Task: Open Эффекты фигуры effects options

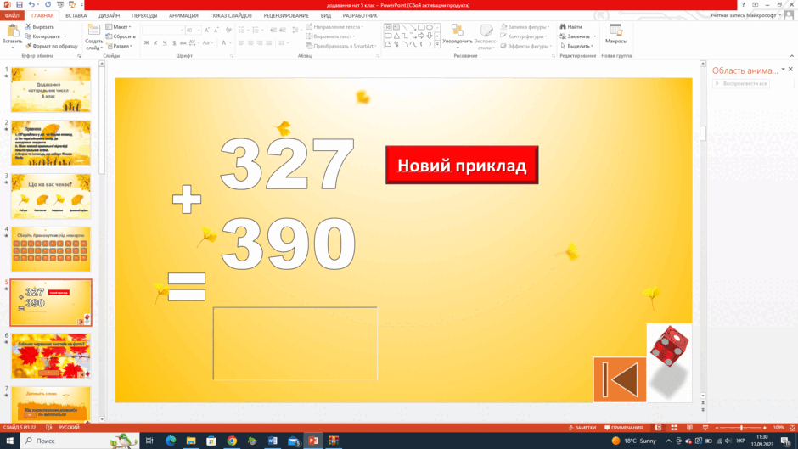Action: [526, 46]
